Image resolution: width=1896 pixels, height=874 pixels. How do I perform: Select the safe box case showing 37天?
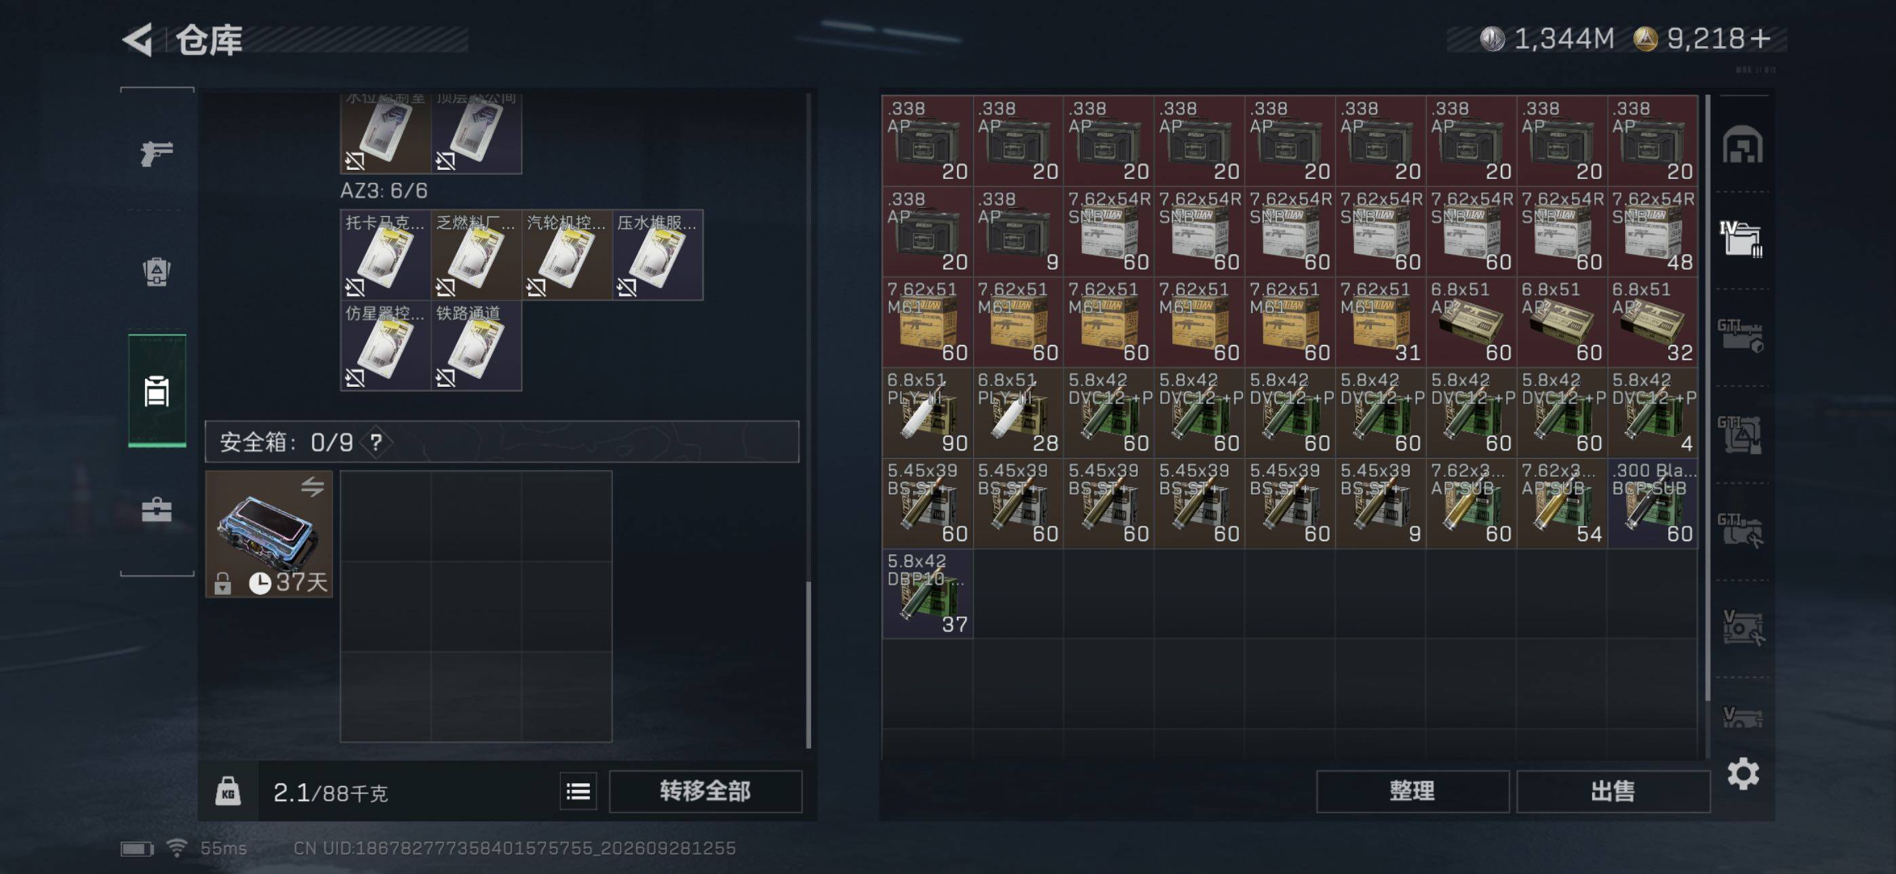269,534
